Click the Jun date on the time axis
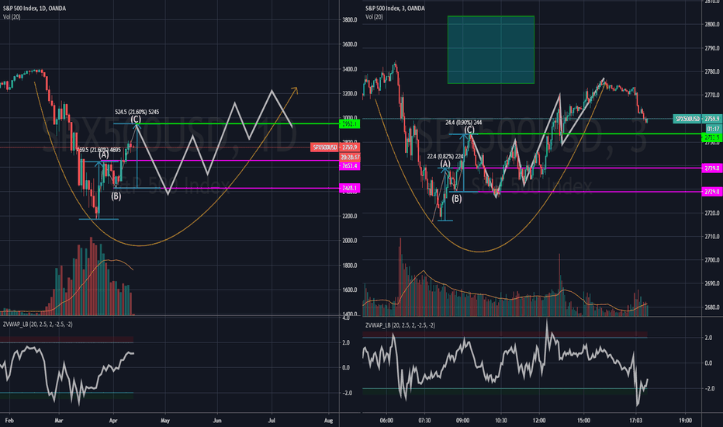The width and height of the screenshot is (723, 427). pos(217,421)
